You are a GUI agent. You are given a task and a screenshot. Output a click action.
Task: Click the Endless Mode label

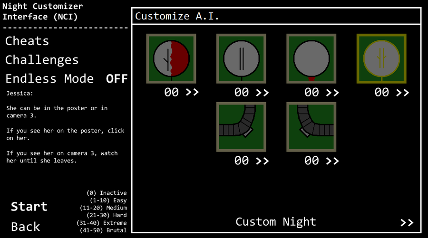pyautogui.click(x=49, y=79)
